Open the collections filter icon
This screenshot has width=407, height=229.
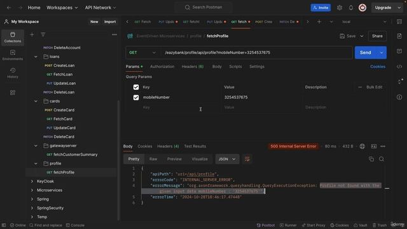[x=43, y=34]
